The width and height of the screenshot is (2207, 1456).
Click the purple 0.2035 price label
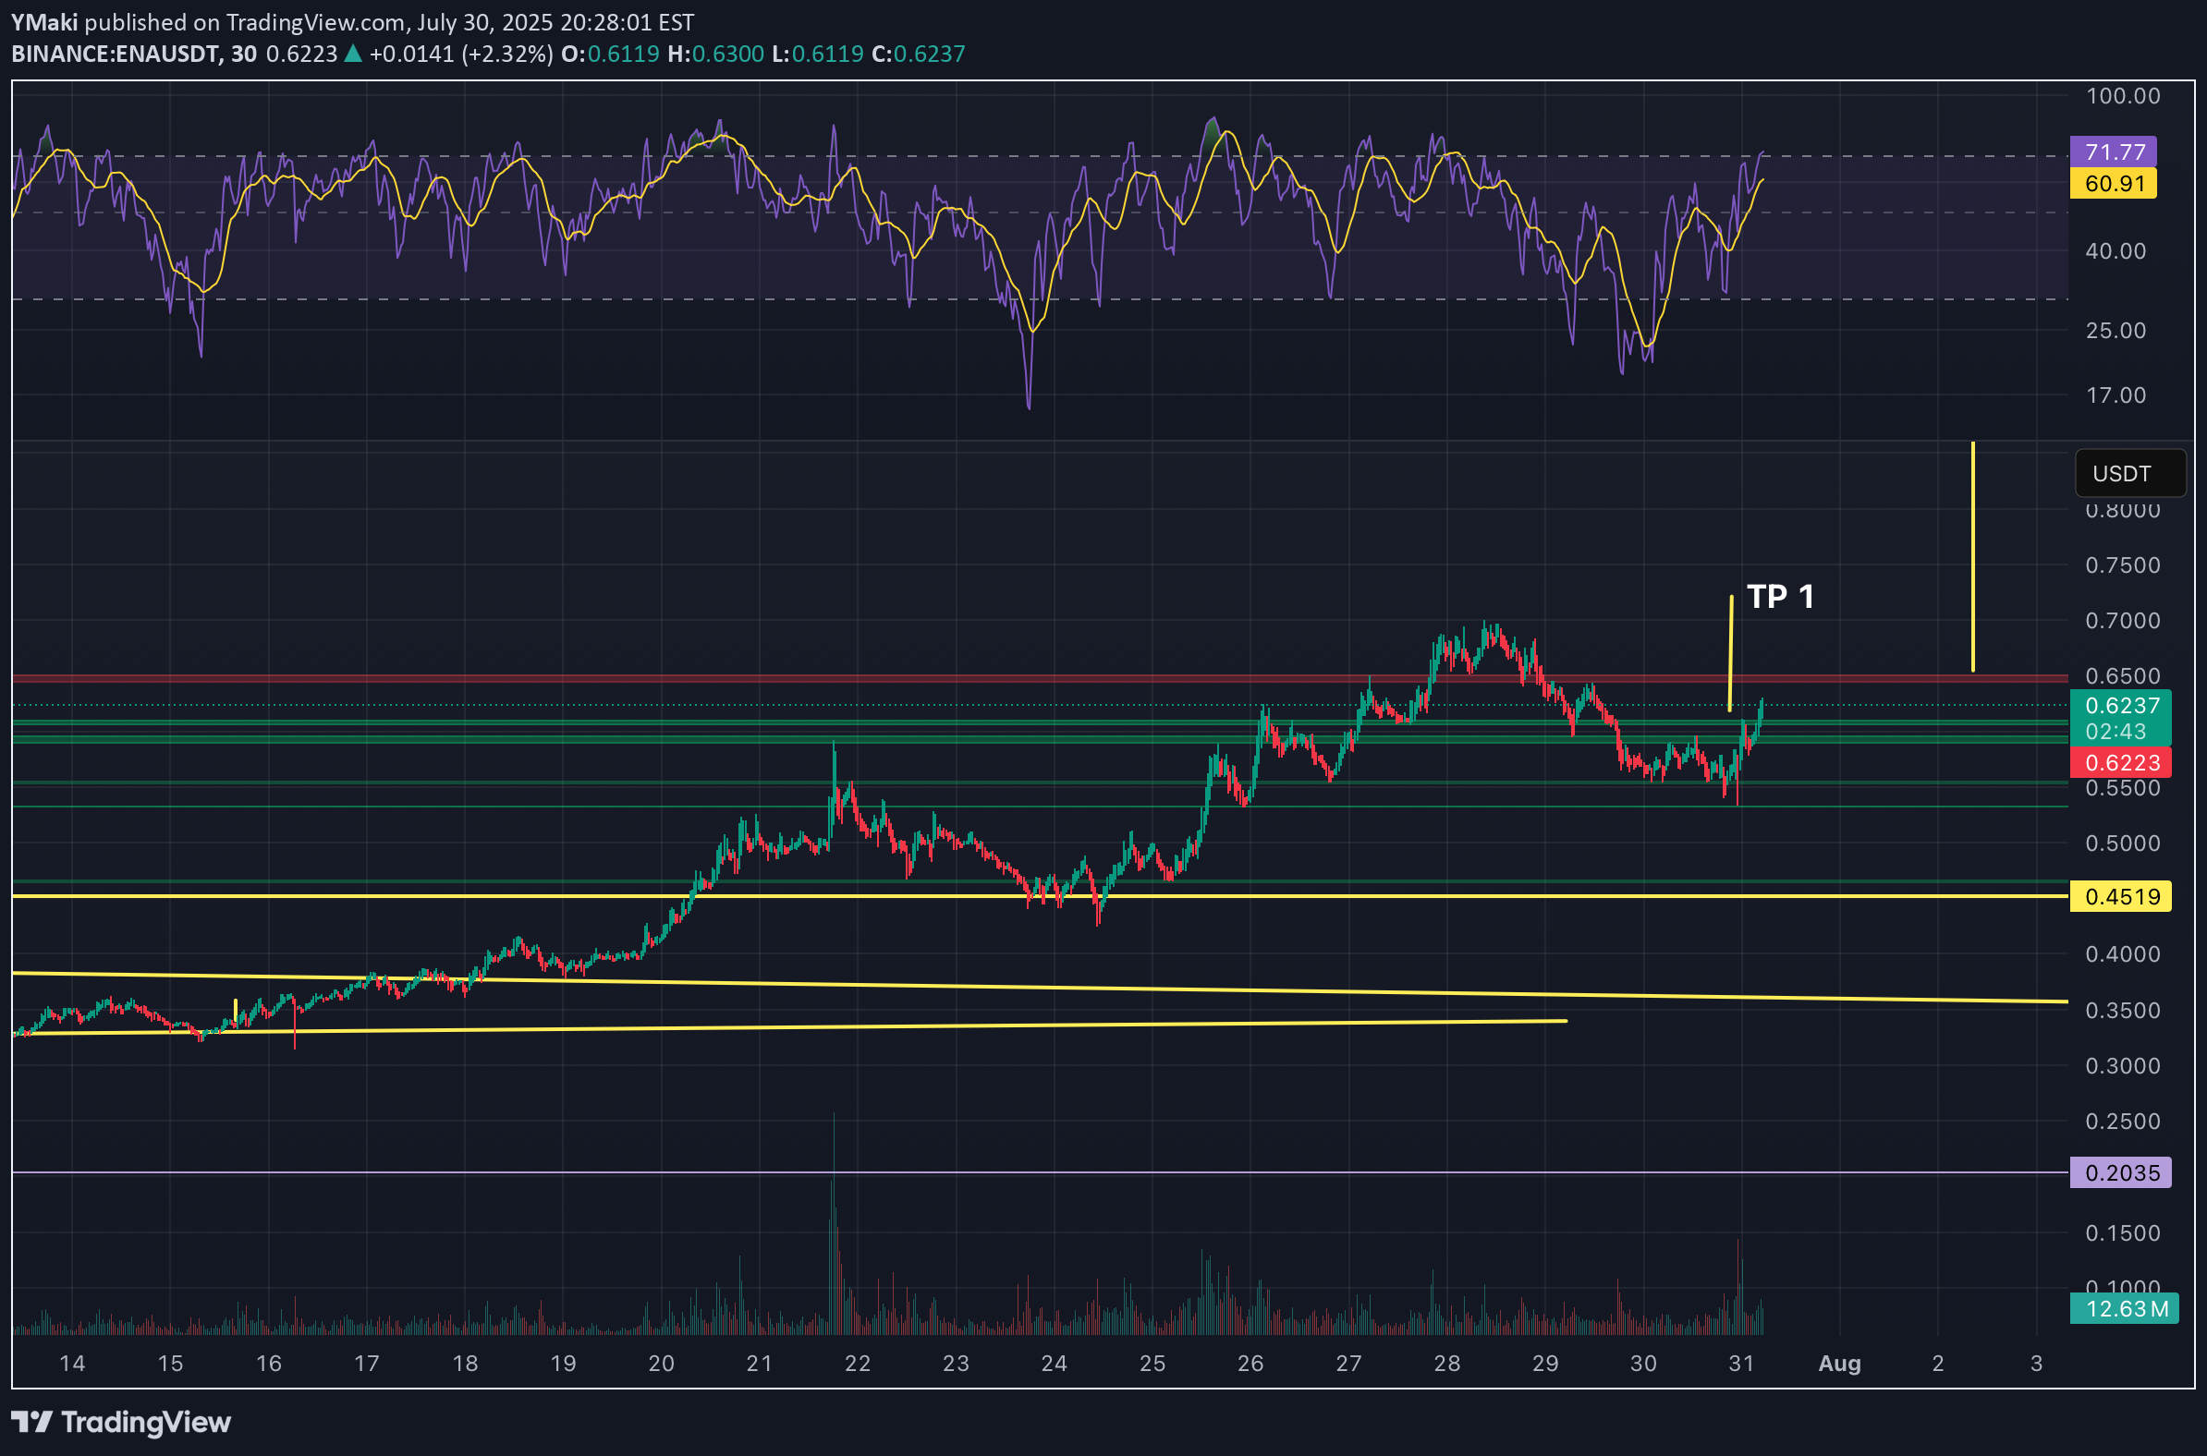coord(2121,1172)
